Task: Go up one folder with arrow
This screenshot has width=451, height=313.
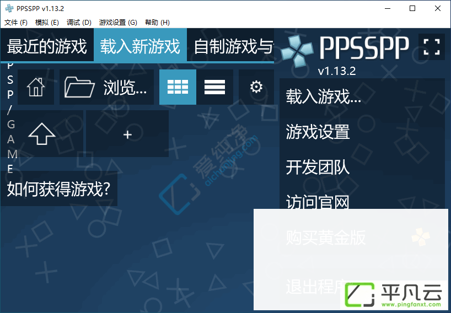Action: tap(42, 134)
